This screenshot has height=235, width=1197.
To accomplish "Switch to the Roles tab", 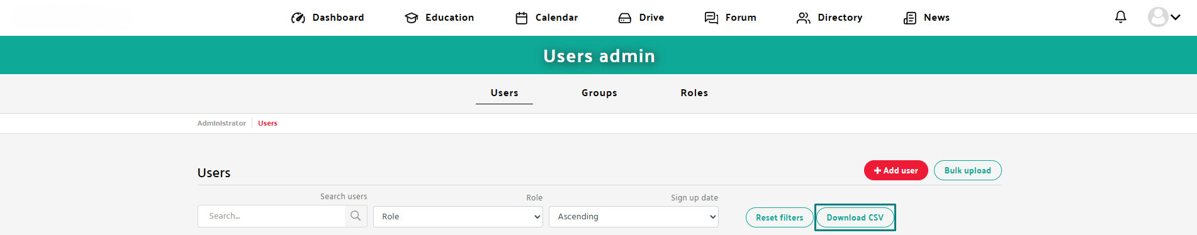I will coord(694,93).
